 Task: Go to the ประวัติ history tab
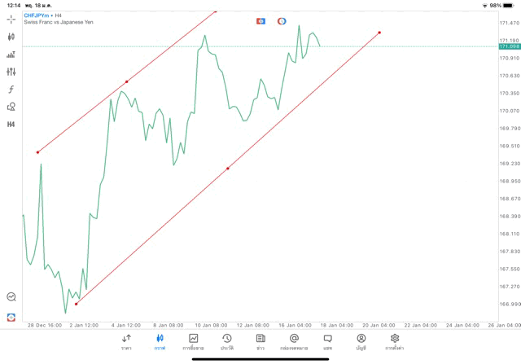pos(226,342)
